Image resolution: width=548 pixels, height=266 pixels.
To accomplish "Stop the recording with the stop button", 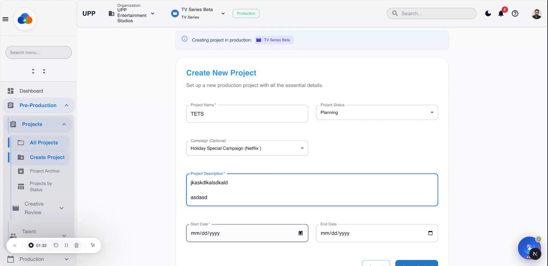I will coord(31,245).
